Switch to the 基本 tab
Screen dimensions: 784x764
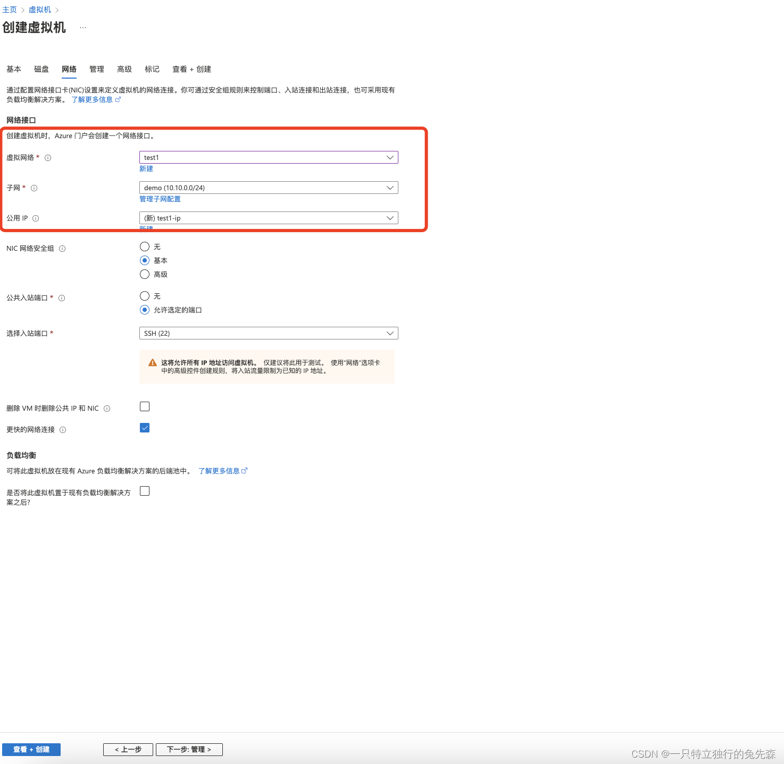[14, 69]
